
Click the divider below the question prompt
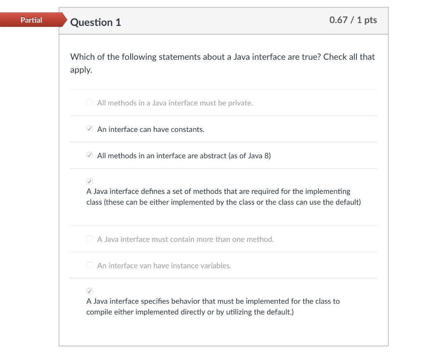(x=223, y=88)
